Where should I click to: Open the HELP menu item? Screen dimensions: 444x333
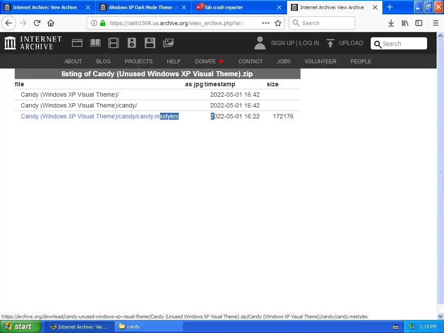[x=173, y=62]
